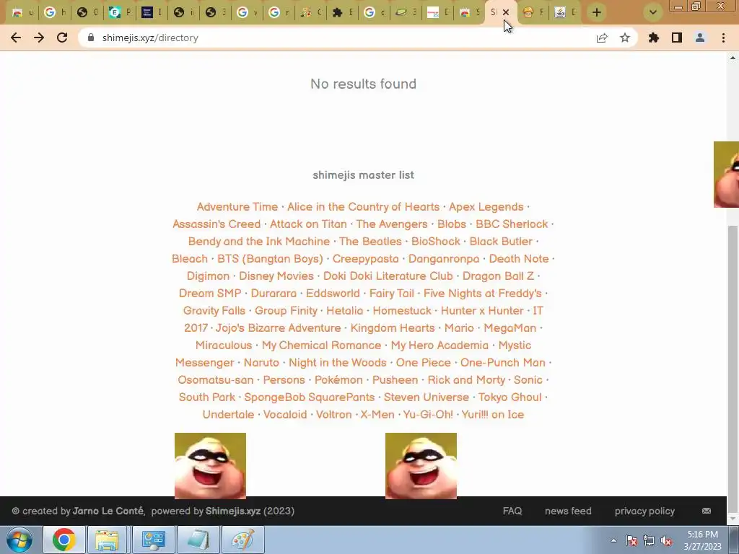Image resolution: width=739 pixels, height=554 pixels.
Task: Switch to the mushroom icon tab
Action: [533, 12]
